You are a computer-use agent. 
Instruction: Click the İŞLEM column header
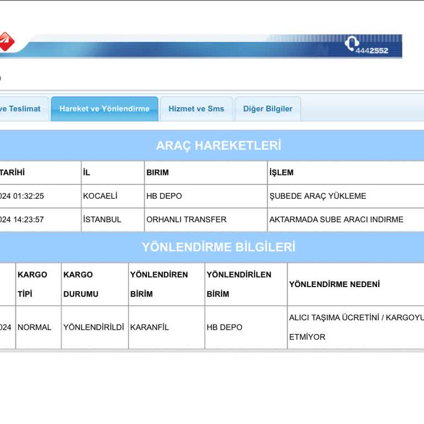click(x=346, y=172)
